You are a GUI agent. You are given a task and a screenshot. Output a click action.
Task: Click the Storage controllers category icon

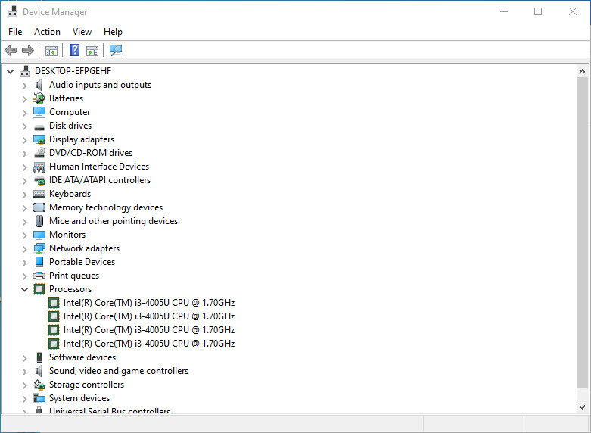[x=39, y=385]
